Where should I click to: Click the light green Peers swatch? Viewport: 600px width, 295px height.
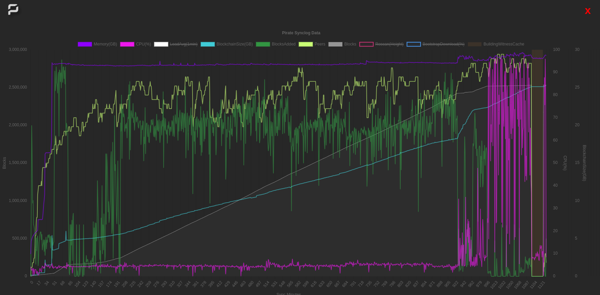(x=306, y=44)
